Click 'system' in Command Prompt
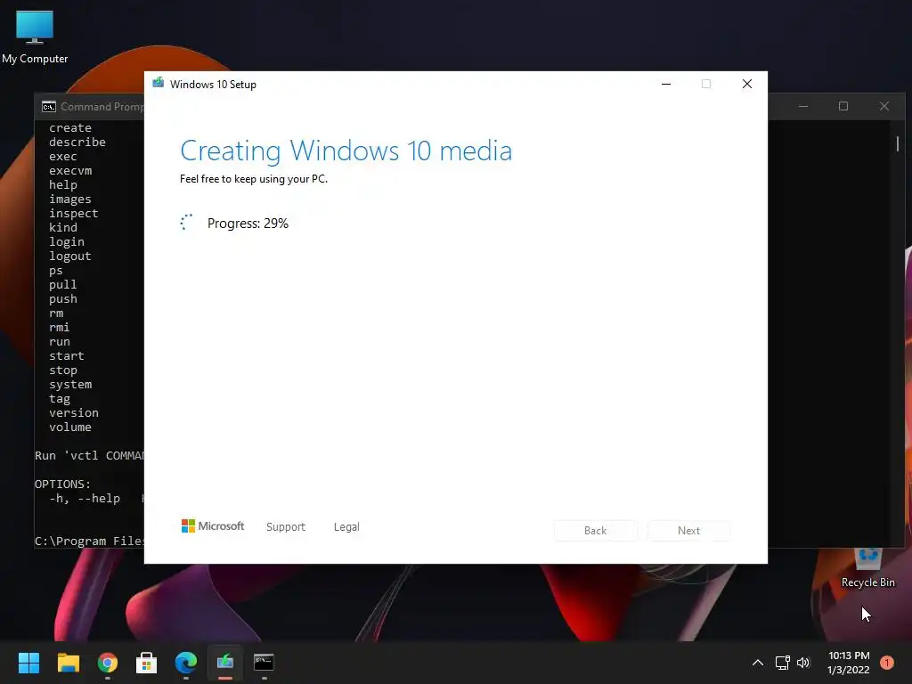Image resolution: width=912 pixels, height=684 pixels. click(69, 385)
